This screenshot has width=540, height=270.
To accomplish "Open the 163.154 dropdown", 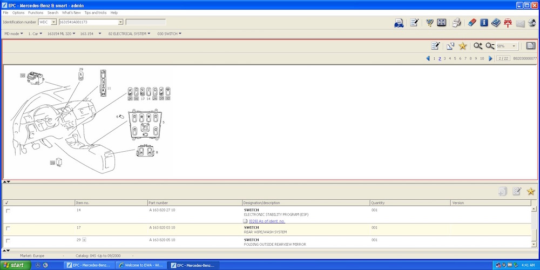I will [91, 33].
